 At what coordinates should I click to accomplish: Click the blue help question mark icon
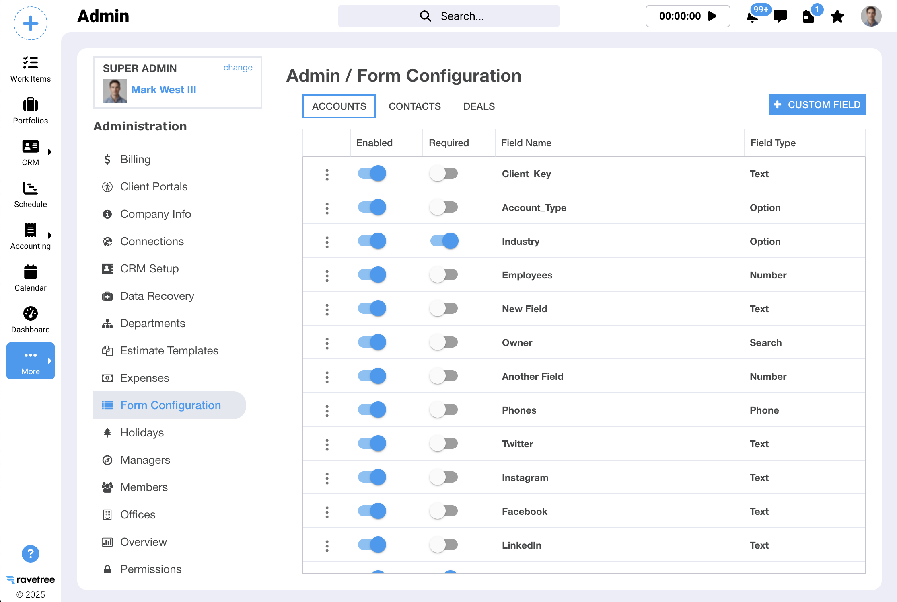(x=31, y=554)
